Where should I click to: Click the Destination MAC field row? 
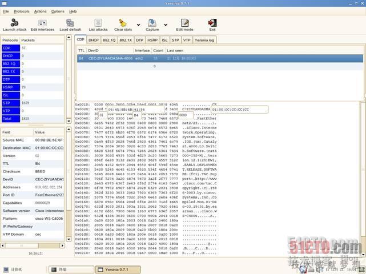tap(33, 148)
